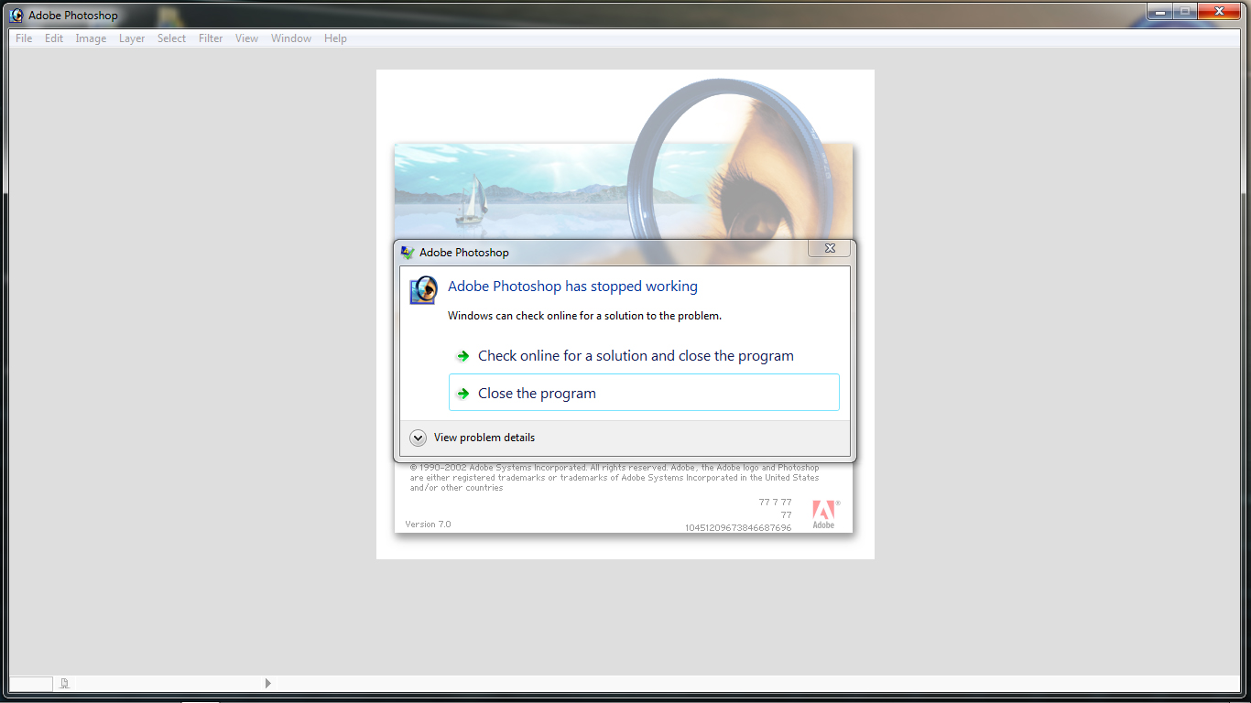
Task: Open the Filter menu
Action: tap(211, 38)
